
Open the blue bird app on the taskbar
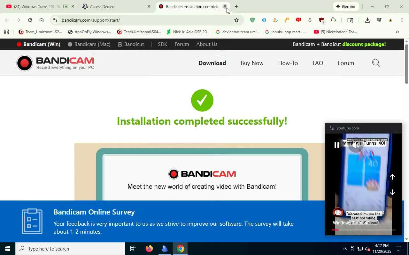[165, 249]
